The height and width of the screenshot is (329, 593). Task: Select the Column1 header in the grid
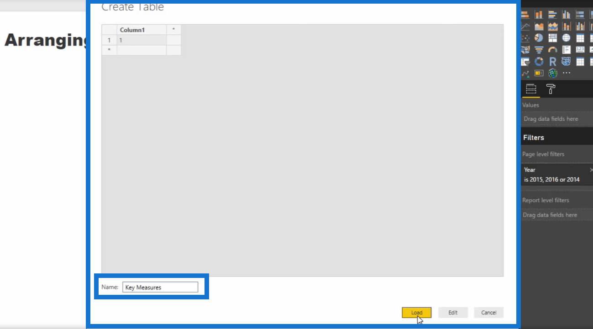[142, 30]
